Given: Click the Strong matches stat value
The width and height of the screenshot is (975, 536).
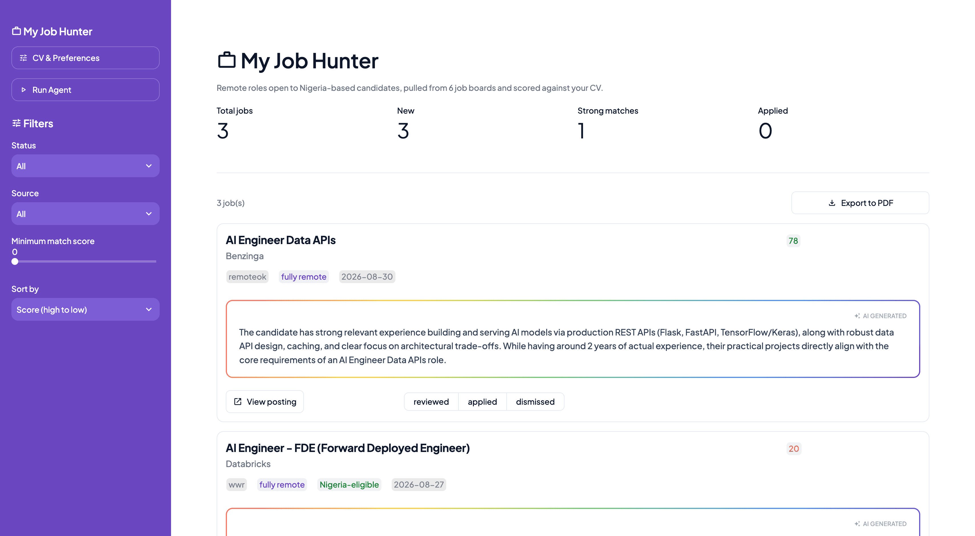Looking at the screenshot, I should pyautogui.click(x=581, y=131).
